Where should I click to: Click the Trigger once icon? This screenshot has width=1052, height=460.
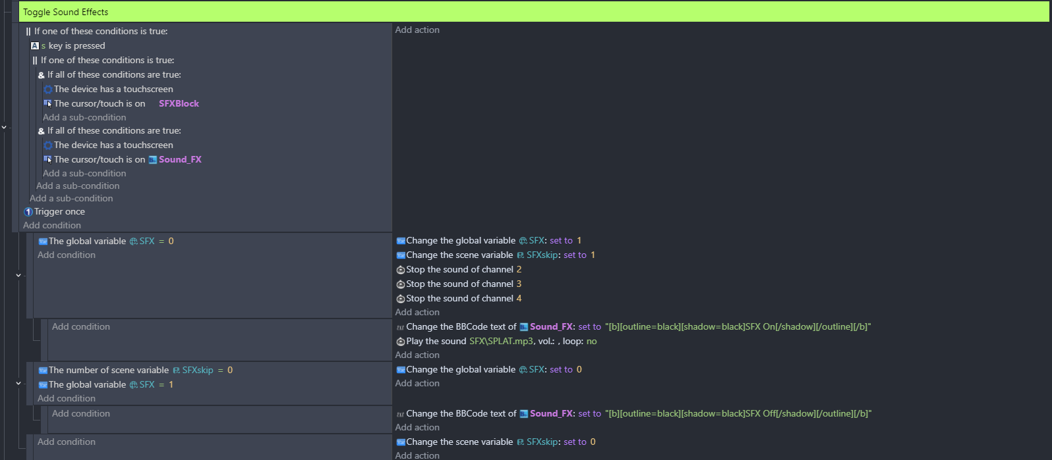pyautogui.click(x=28, y=212)
